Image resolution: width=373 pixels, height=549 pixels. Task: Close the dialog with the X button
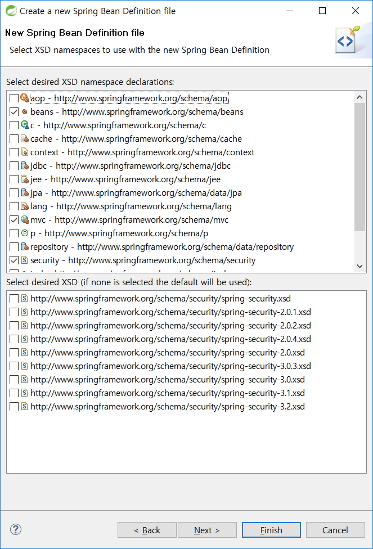356,11
